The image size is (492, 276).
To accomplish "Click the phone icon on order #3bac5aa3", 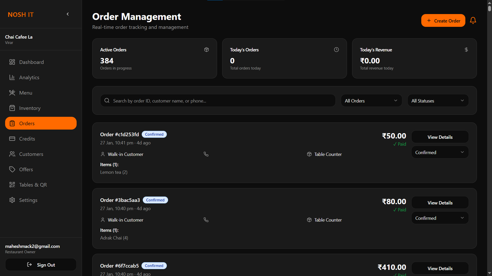I will pos(206,220).
